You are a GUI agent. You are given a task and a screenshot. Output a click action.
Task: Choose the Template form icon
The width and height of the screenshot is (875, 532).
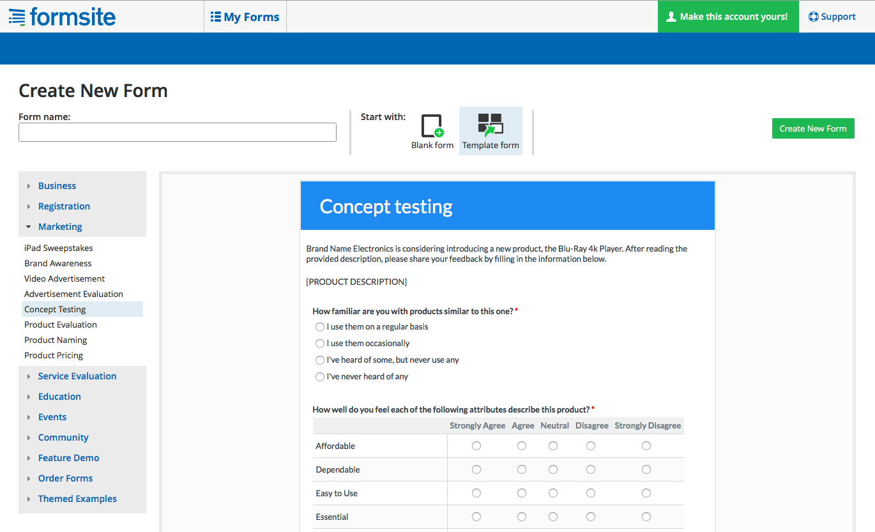(x=491, y=126)
